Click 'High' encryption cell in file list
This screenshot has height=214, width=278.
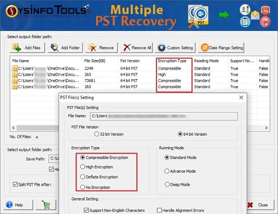162,75
